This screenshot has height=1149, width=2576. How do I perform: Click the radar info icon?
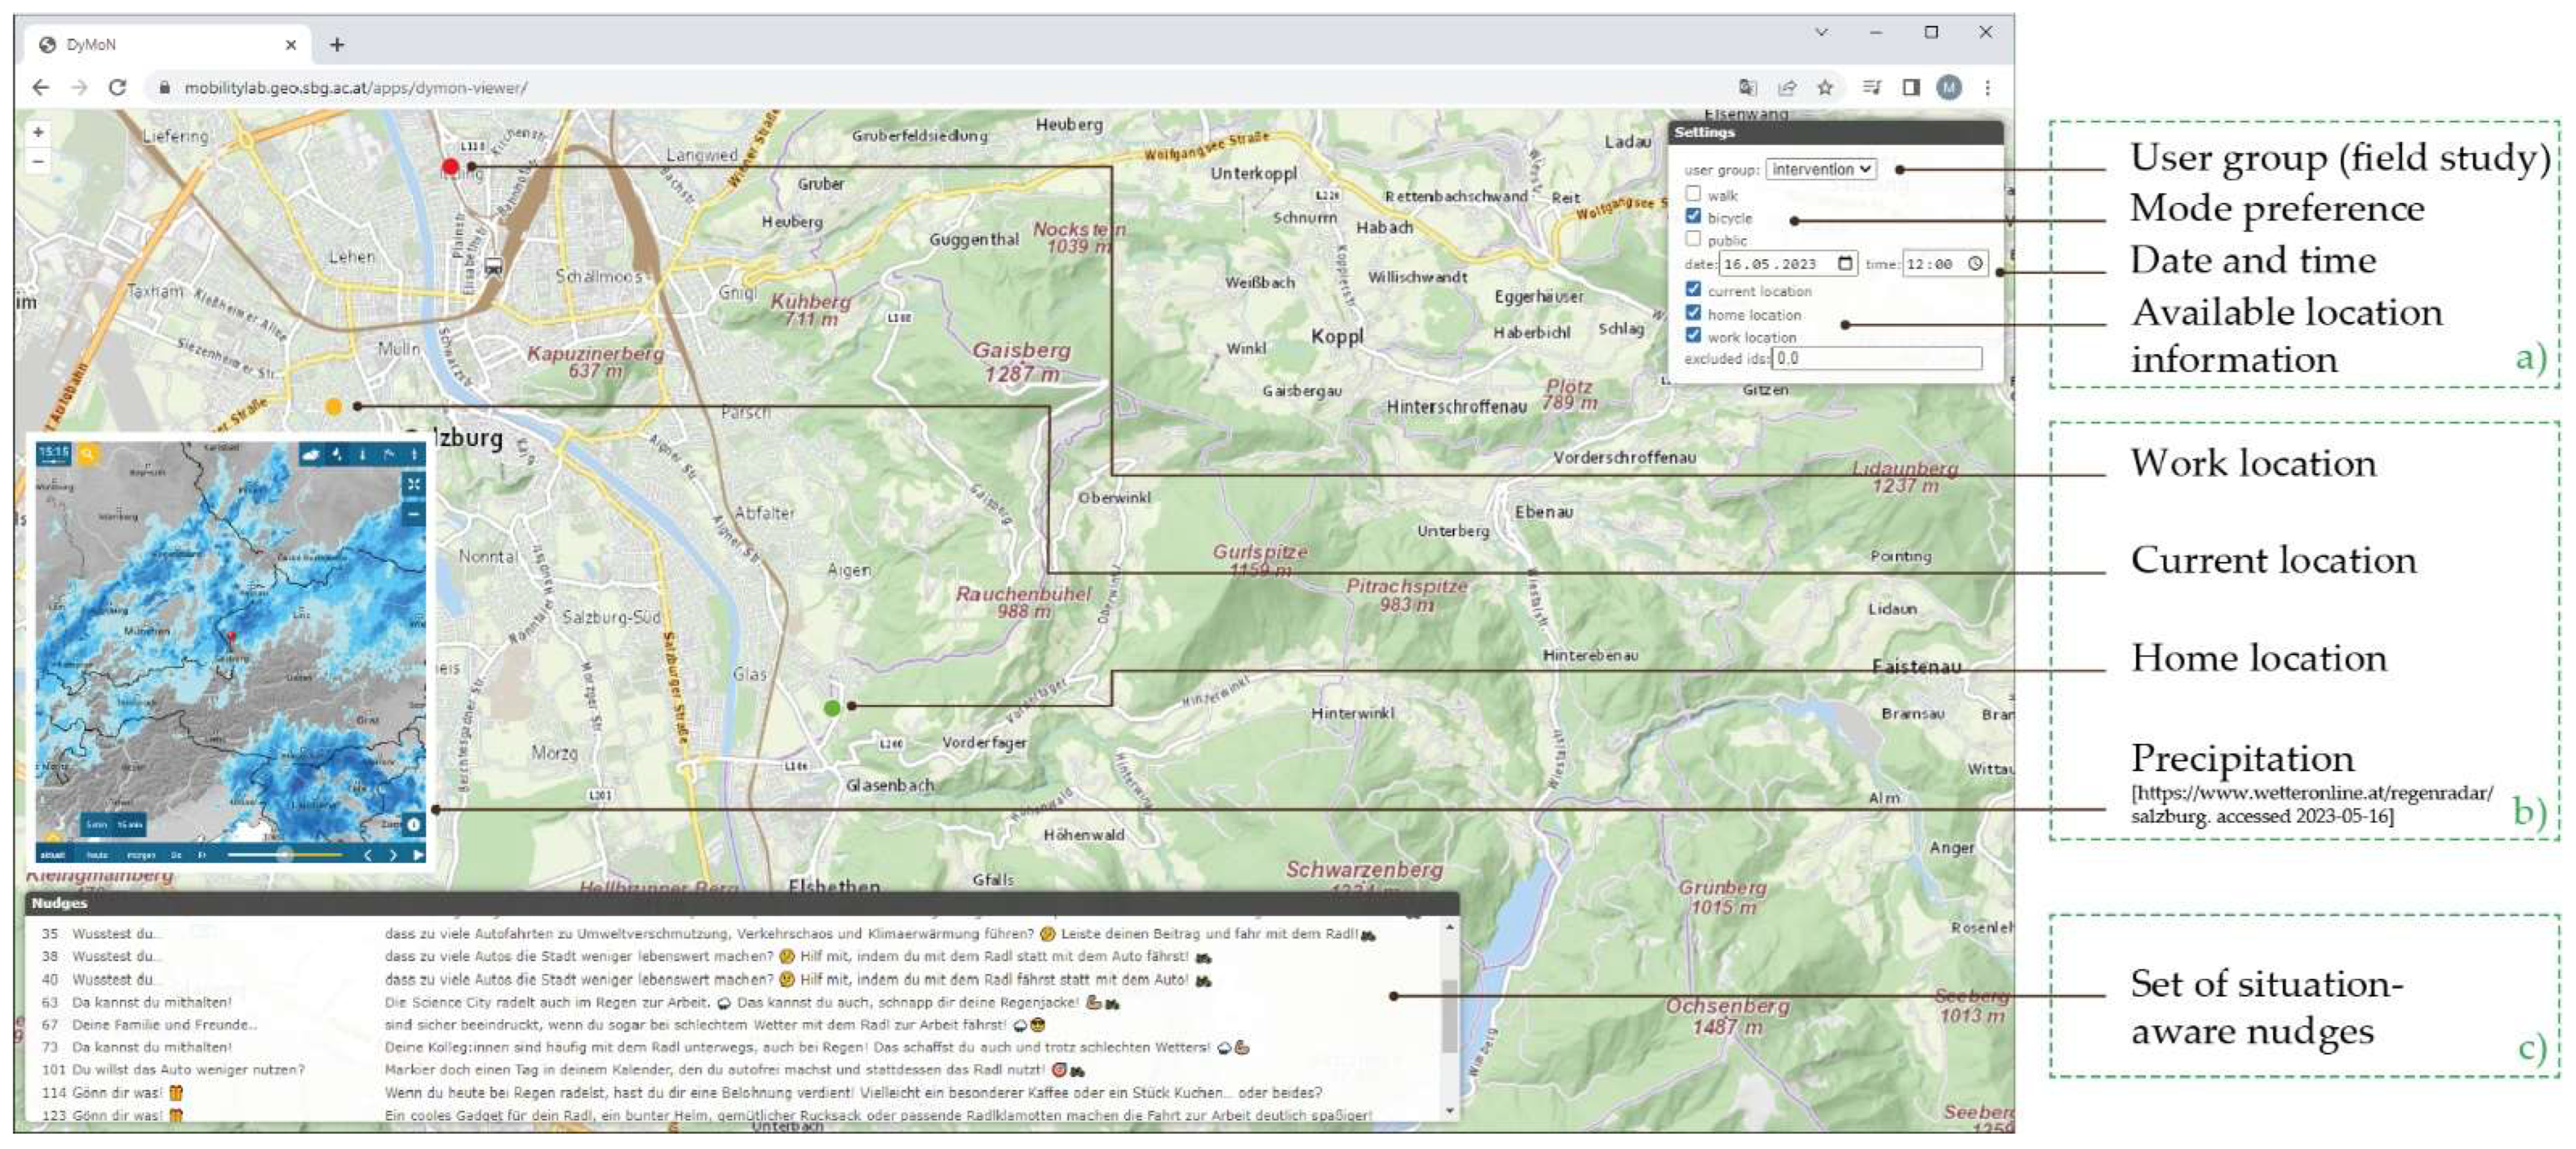[413, 824]
